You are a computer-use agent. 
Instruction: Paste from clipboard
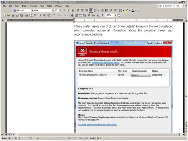pyautogui.click(x=49, y=15)
